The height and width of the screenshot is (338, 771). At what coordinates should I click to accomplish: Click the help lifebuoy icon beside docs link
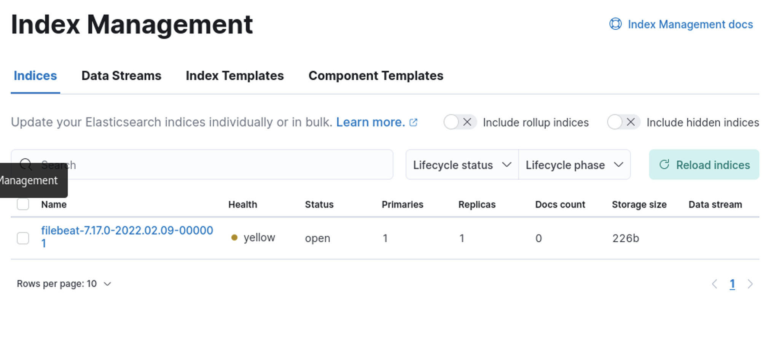click(615, 24)
